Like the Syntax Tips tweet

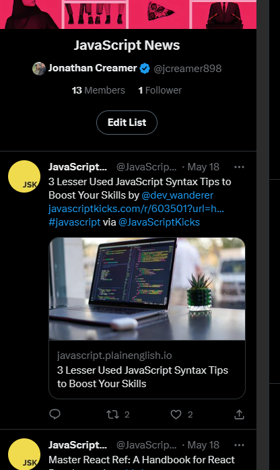[x=176, y=415]
